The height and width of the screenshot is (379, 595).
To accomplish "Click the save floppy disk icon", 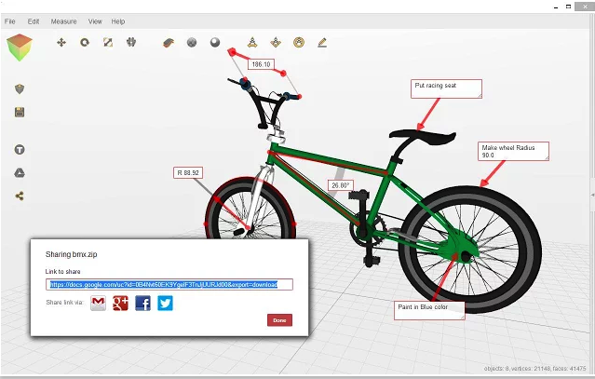I will click(x=20, y=112).
